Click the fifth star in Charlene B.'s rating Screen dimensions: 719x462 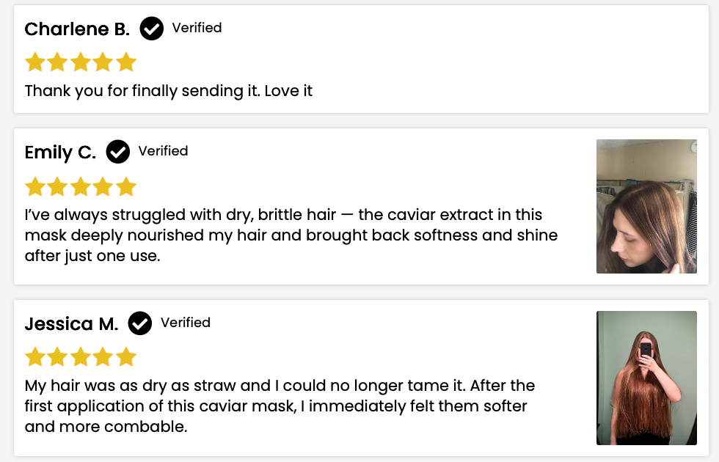click(x=126, y=62)
